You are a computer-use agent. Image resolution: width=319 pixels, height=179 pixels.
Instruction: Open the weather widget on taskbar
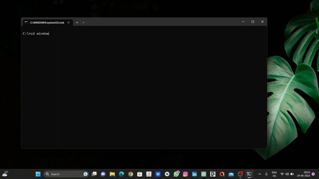[5, 174]
